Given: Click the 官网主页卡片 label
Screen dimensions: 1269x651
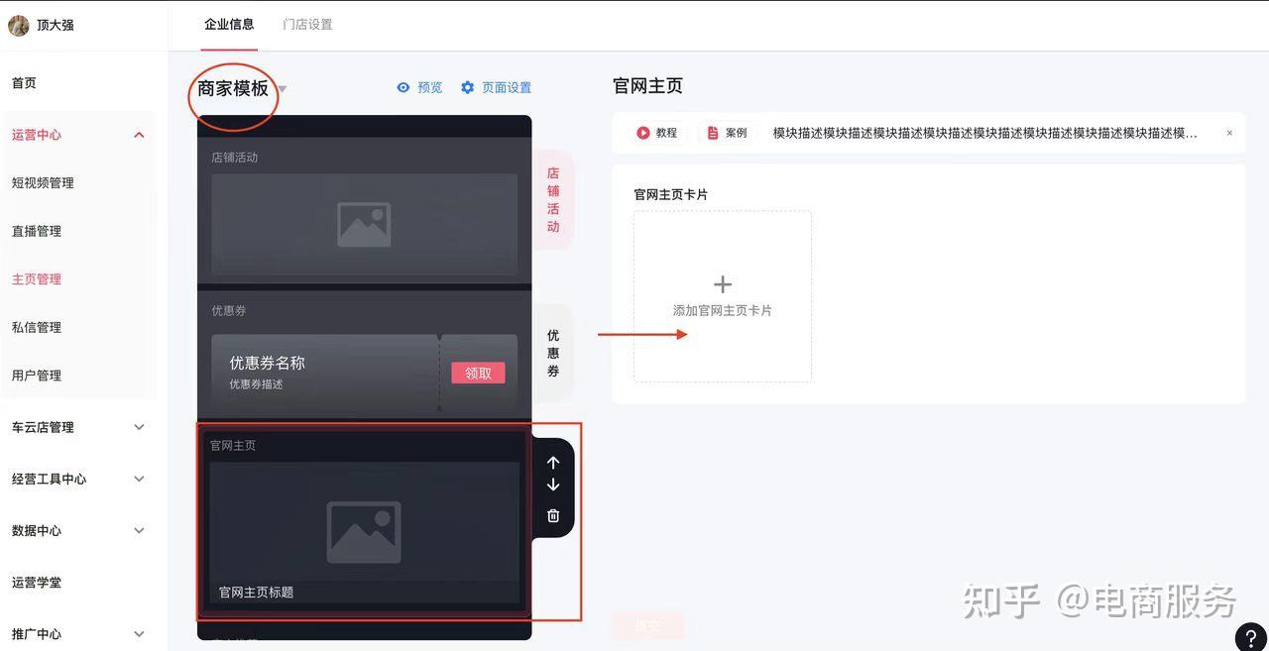Looking at the screenshot, I should [x=671, y=194].
